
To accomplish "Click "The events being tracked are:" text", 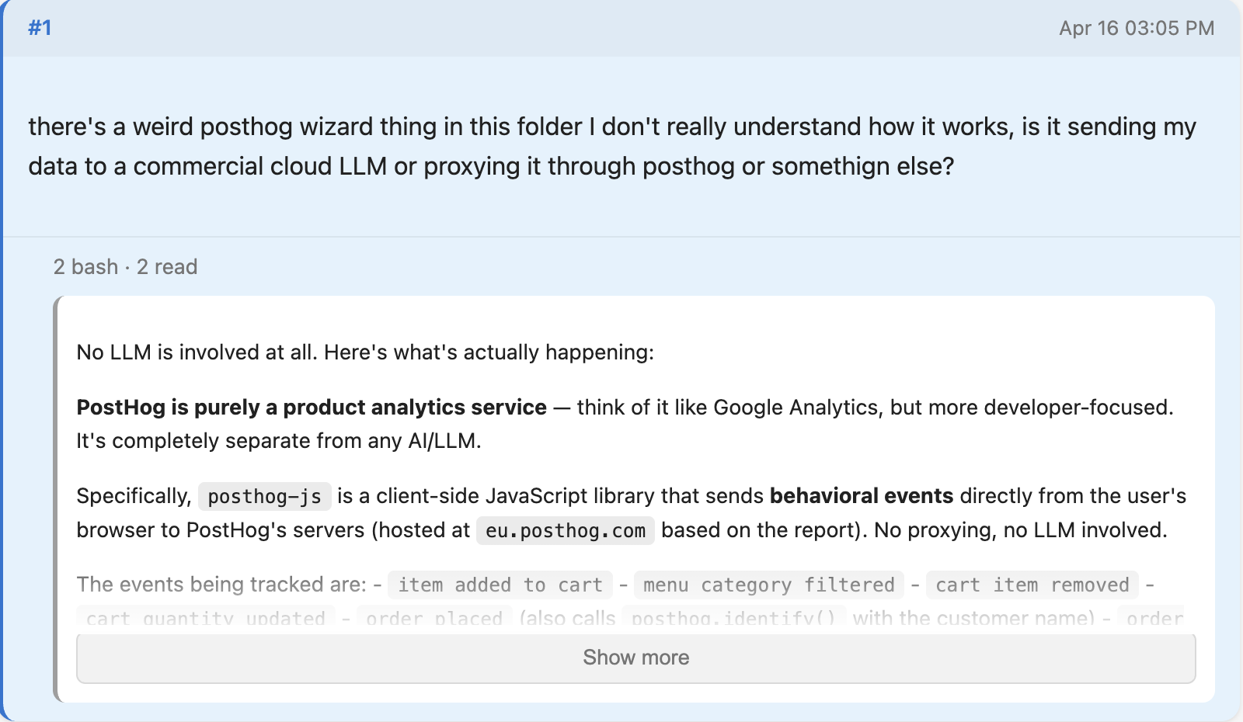I will (x=221, y=585).
